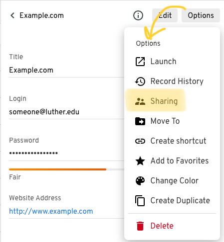Click the red Delete trash icon
Screen dimensions: 224x242
[x=140, y=226]
